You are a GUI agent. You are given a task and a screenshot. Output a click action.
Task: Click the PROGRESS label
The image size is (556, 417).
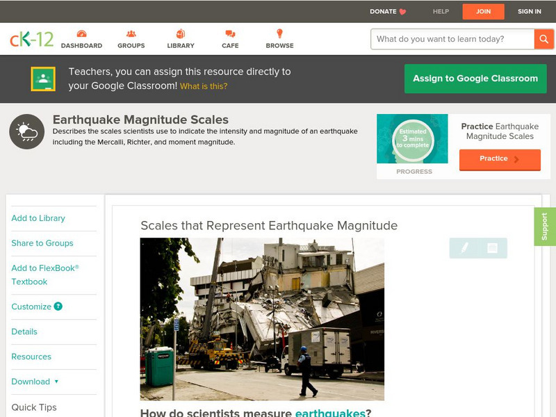414,172
